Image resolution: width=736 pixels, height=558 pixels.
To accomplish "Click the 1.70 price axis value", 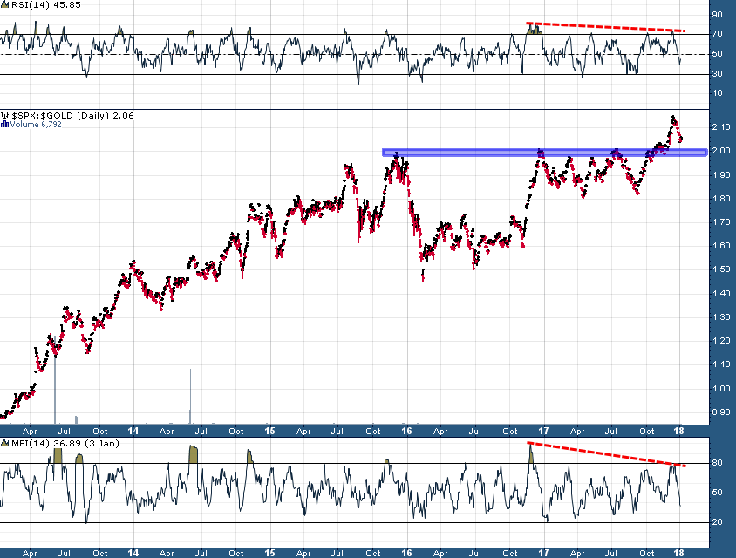I will tap(721, 222).
